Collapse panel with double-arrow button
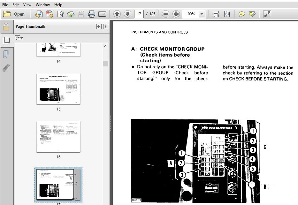Screen dimensions: 298x205 point(99,27)
